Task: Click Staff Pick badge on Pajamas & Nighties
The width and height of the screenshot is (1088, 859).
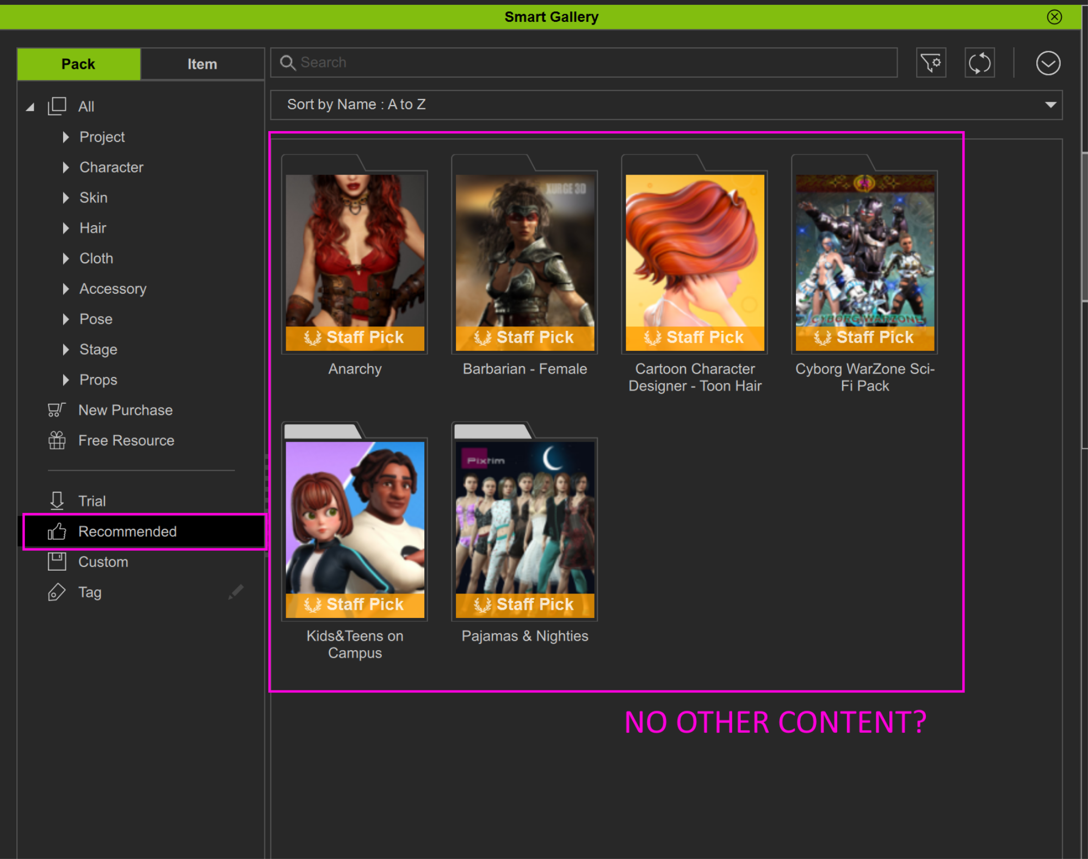Action: 524,605
